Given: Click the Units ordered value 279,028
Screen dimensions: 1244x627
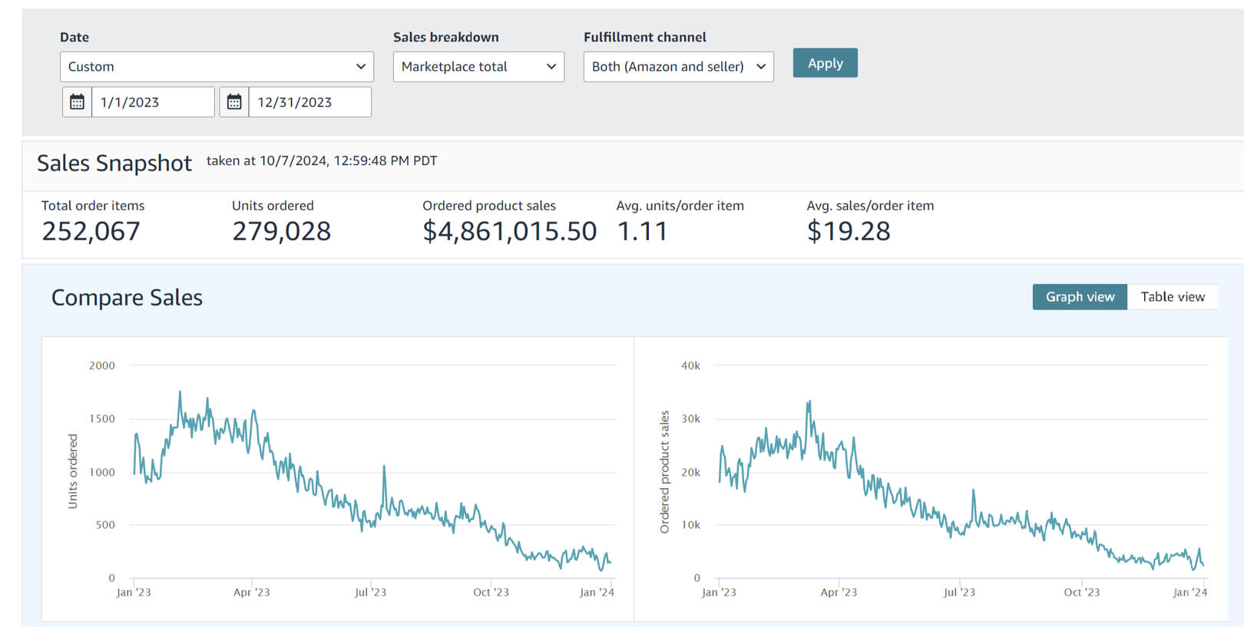Looking at the screenshot, I should pos(281,231).
